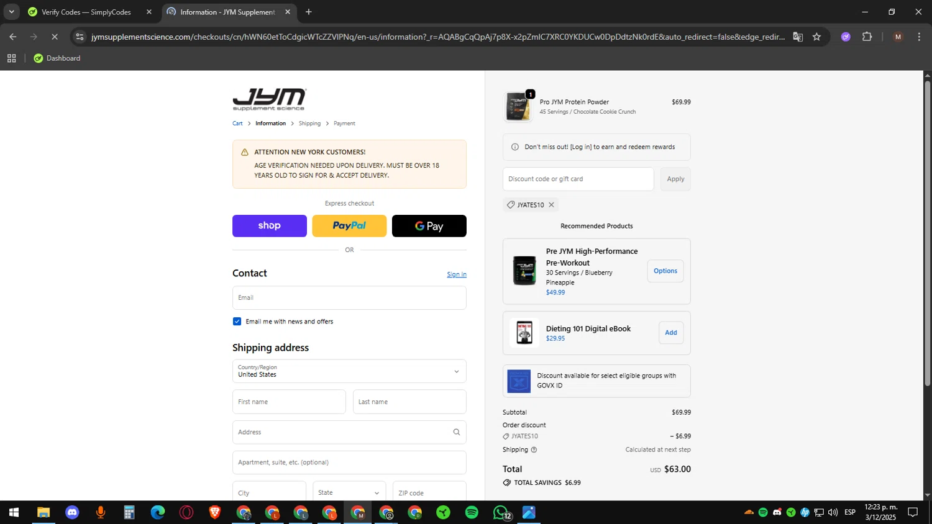
Task: Close the Information - JYM Supplement tab
Action: click(288, 12)
